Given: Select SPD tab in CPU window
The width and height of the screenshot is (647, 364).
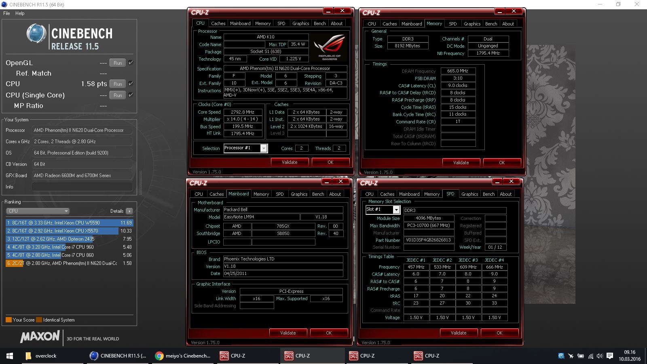Looking at the screenshot, I should [281, 23].
